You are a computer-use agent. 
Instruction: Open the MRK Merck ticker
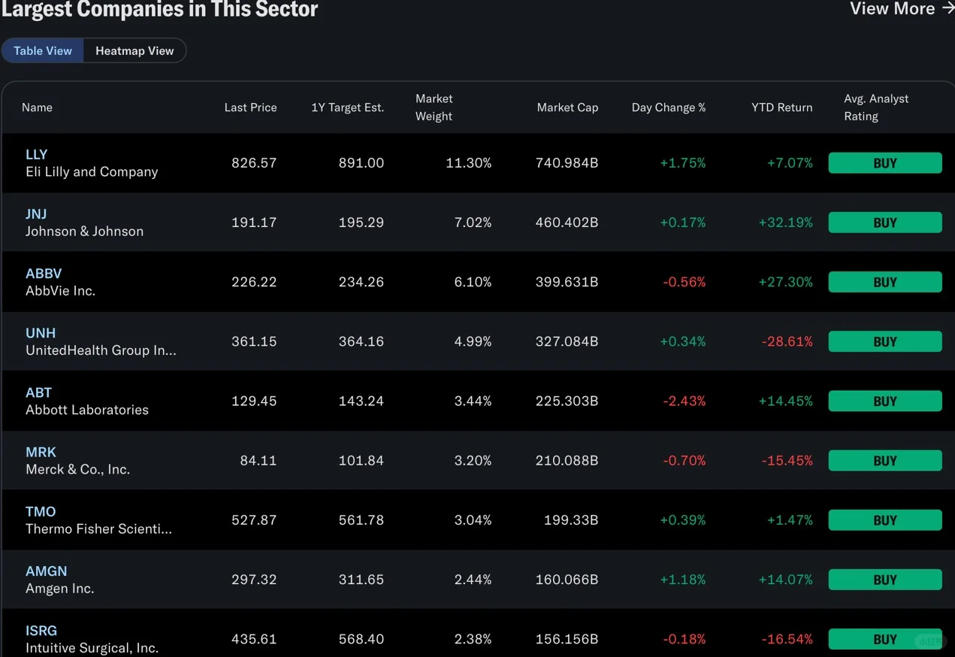point(41,452)
